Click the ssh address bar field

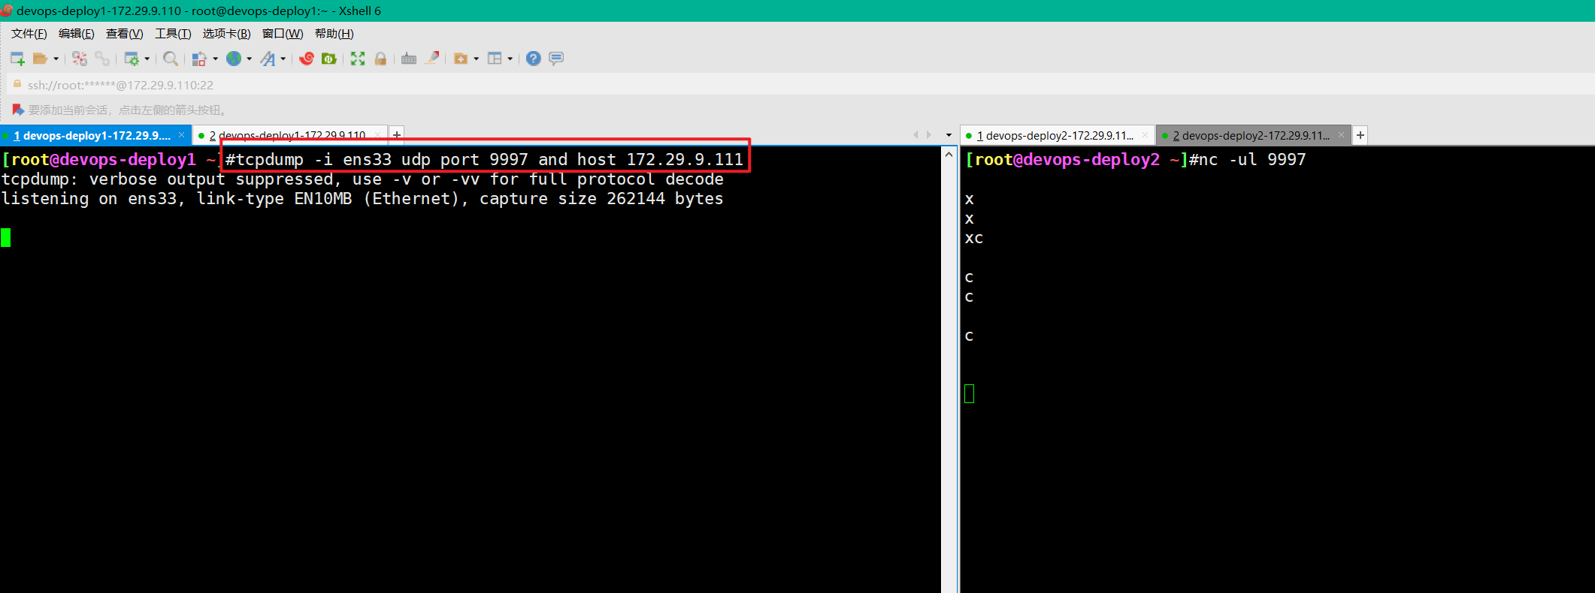(x=801, y=85)
